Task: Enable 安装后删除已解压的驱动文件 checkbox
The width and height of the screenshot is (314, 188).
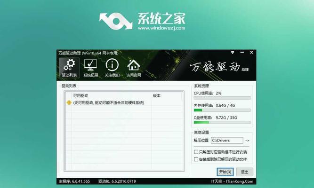Action: [196, 159]
